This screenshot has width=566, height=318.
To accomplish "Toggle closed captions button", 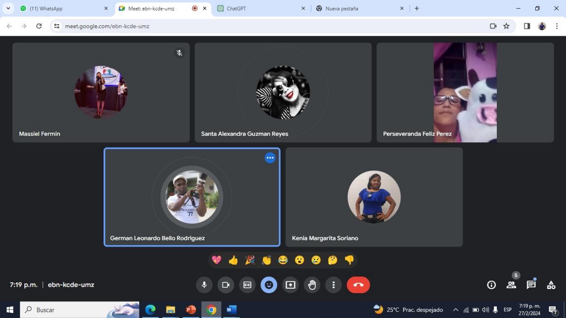I will point(247,285).
